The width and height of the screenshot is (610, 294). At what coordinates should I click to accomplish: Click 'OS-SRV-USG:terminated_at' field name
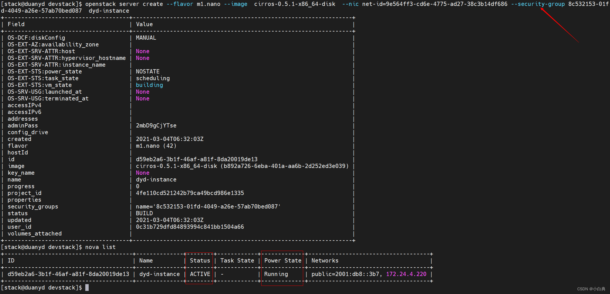pyautogui.click(x=48, y=98)
